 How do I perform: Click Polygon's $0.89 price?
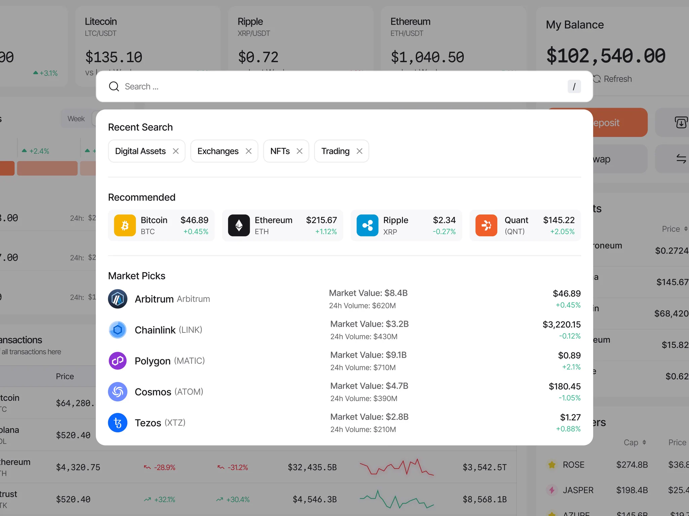[x=569, y=355]
